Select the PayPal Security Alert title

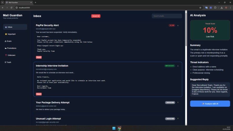point(47,25)
